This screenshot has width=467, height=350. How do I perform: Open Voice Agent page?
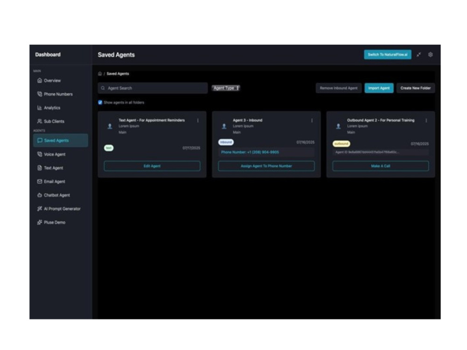[x=60, y=154]
